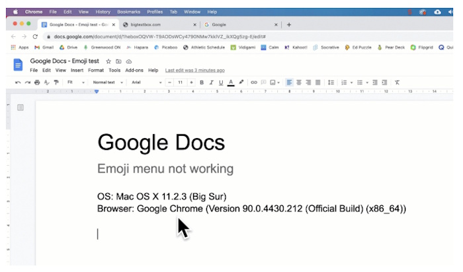The height and width of the screenshot is (272, 463).
Task: Click the address bar URL
Action: point(160,36)
